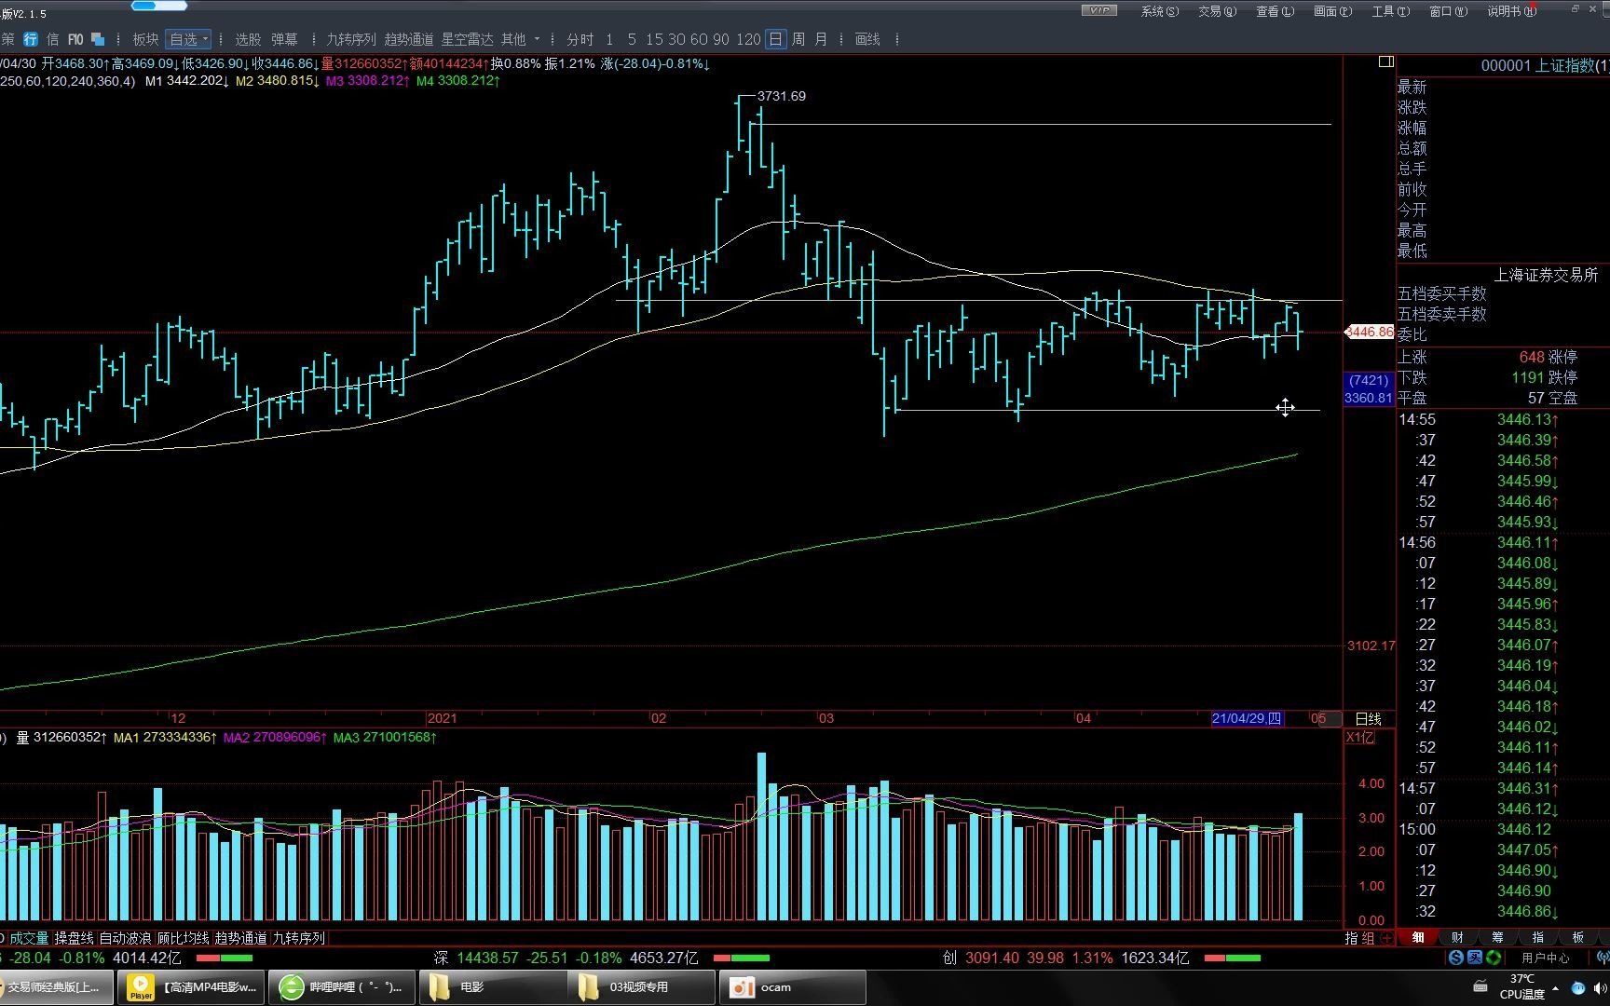Switch to the 筹 tab

click(x=1497, y=938)
